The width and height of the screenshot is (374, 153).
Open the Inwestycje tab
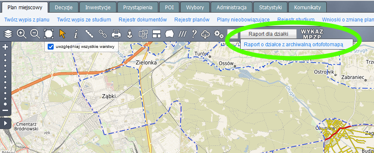[x=98, y=8]
